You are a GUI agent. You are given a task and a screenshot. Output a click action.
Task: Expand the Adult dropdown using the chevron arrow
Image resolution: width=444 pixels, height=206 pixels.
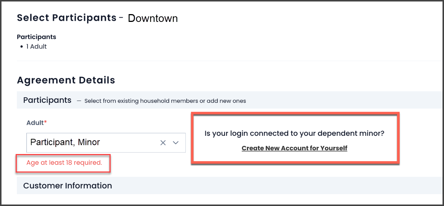tap(176, 143)
